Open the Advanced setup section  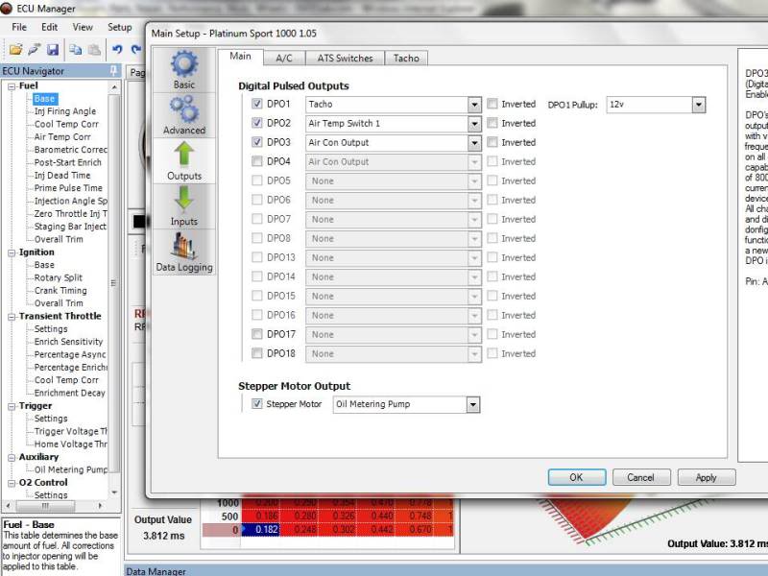[x=184, y=115]
